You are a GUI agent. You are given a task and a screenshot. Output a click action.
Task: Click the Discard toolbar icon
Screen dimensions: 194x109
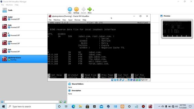84,9
